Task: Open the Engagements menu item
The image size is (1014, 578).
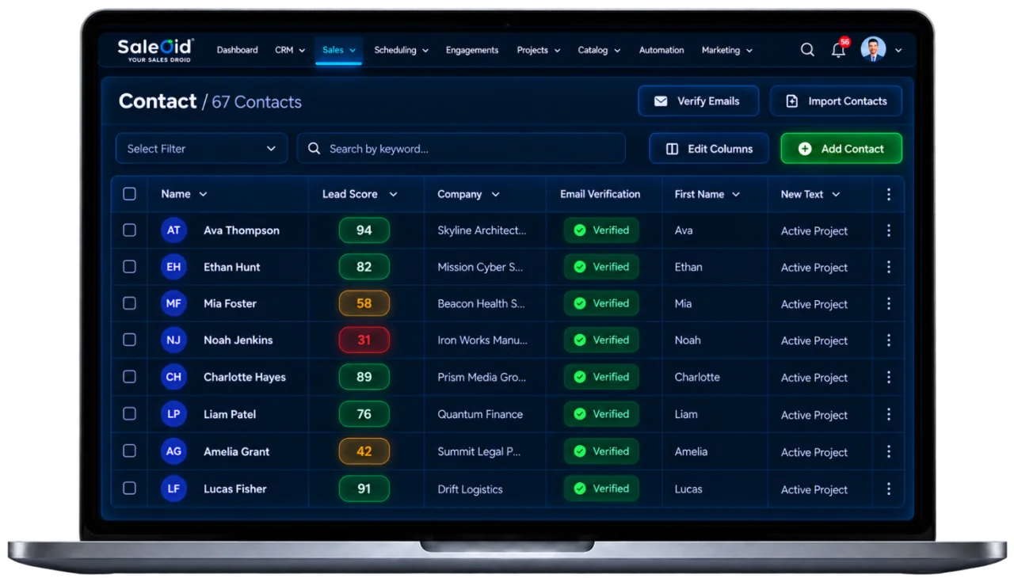Action: [472, 50]
